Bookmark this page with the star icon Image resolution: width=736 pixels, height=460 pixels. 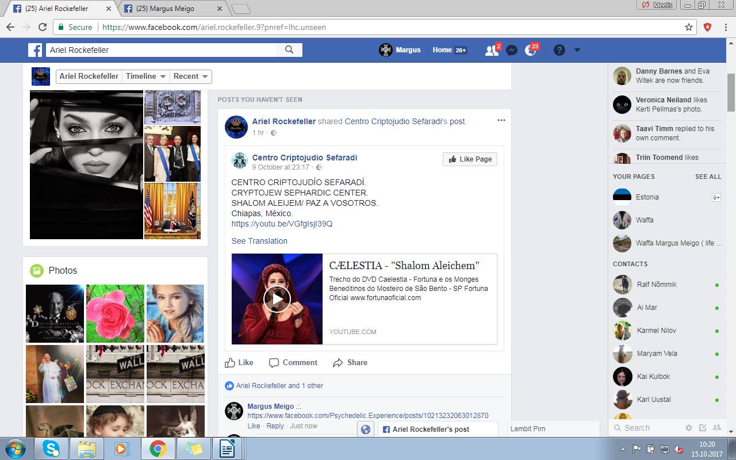tap(689, 27)
